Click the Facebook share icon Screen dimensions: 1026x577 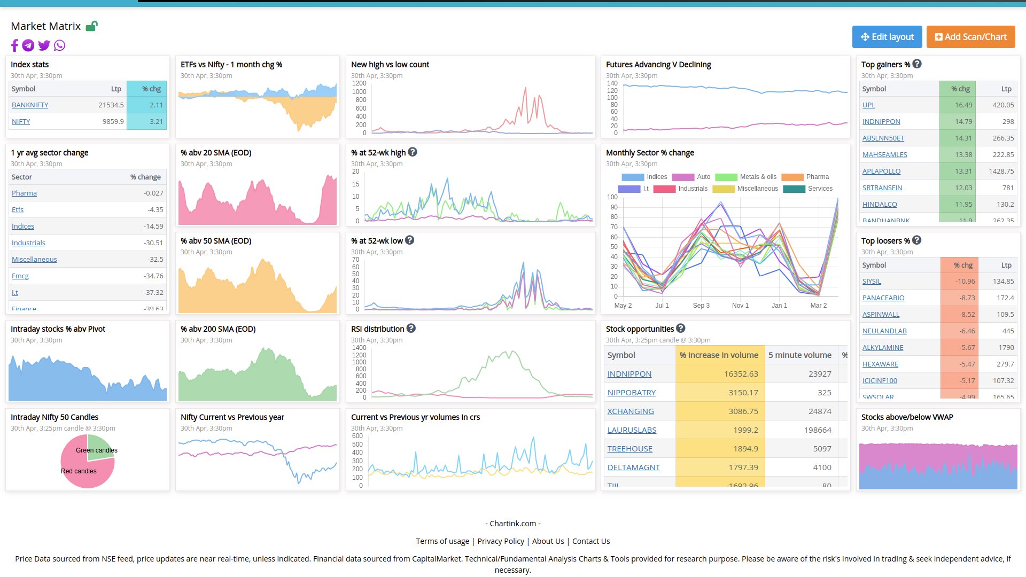(14, 45)
